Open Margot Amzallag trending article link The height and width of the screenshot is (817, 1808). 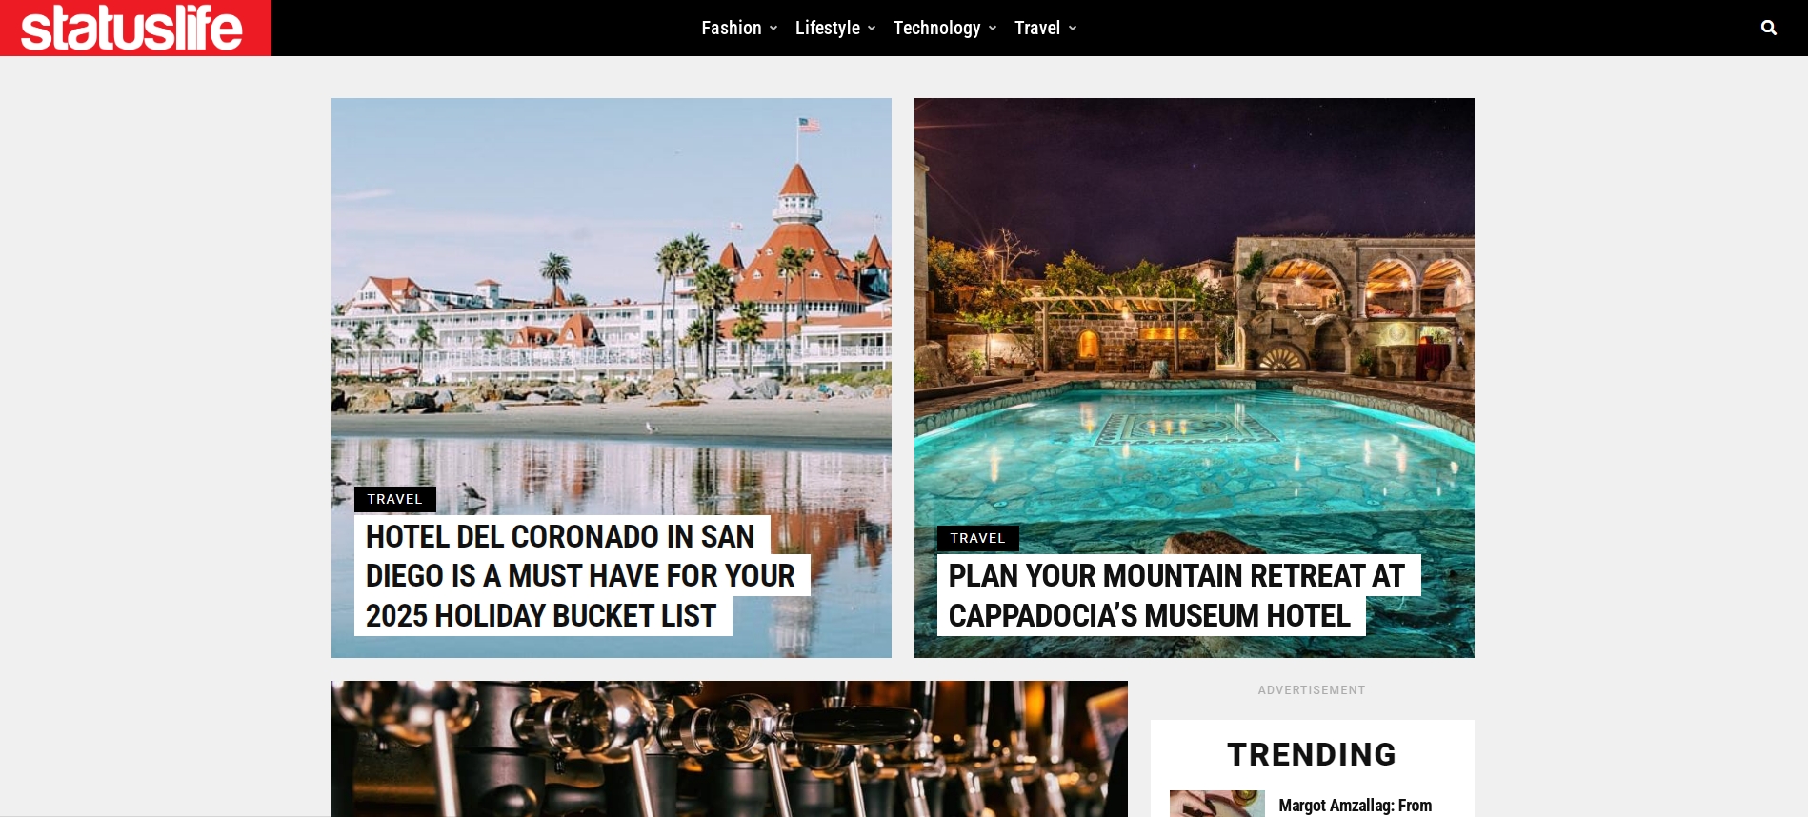pyautogui.click(x=1355, y=806)
